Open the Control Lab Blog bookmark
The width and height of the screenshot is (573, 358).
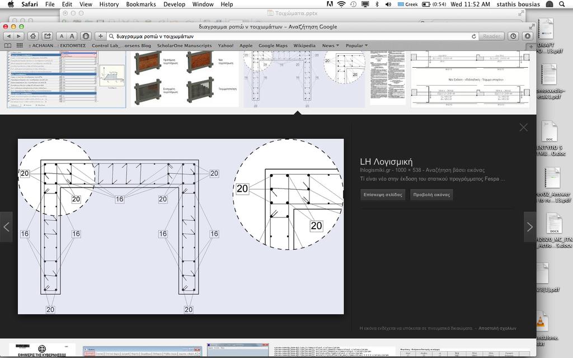pos(121,46)
